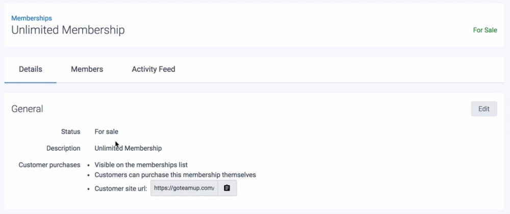Select the Activity Feed tab
Screen dimensions: 510x214
click(x=154, y=69)
